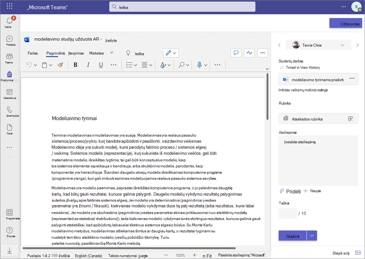The height and width of the screenshot is (259, 365).
Task: Click the Taškai points input field
Action: pyautogui.click(x=288, y=213)
